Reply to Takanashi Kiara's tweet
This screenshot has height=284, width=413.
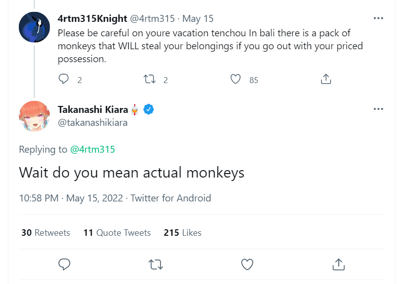click(64, 264)
